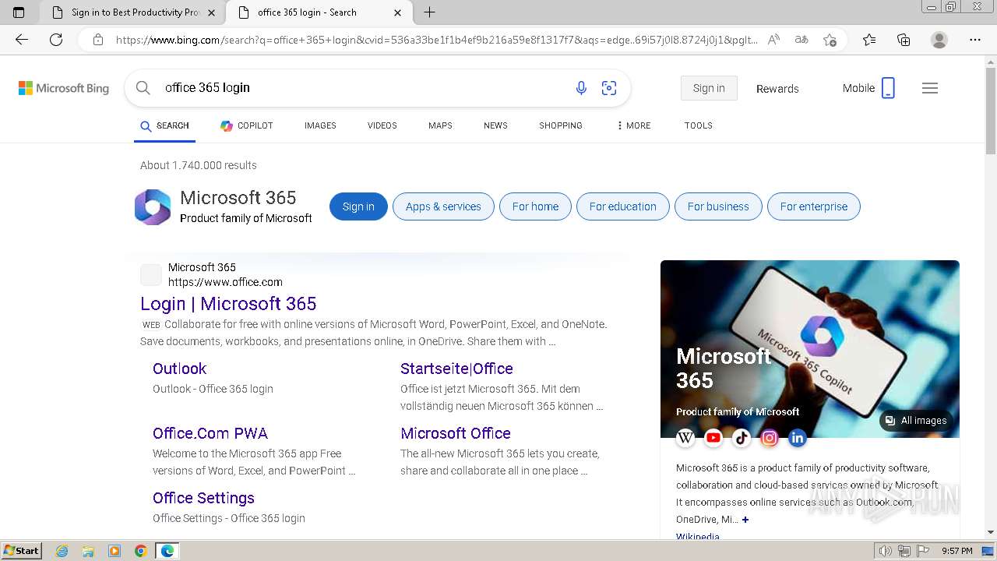Open Bing hamburger menu
The width and height of the screenshot is (997, 561).
[x=930, y=88]
